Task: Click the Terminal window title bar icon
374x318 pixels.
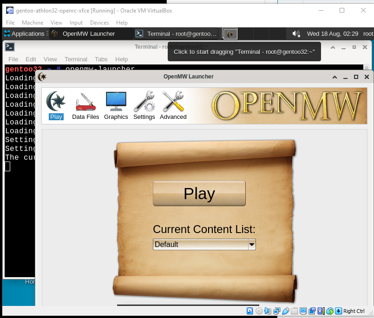Action: click(x=10, y=47)
